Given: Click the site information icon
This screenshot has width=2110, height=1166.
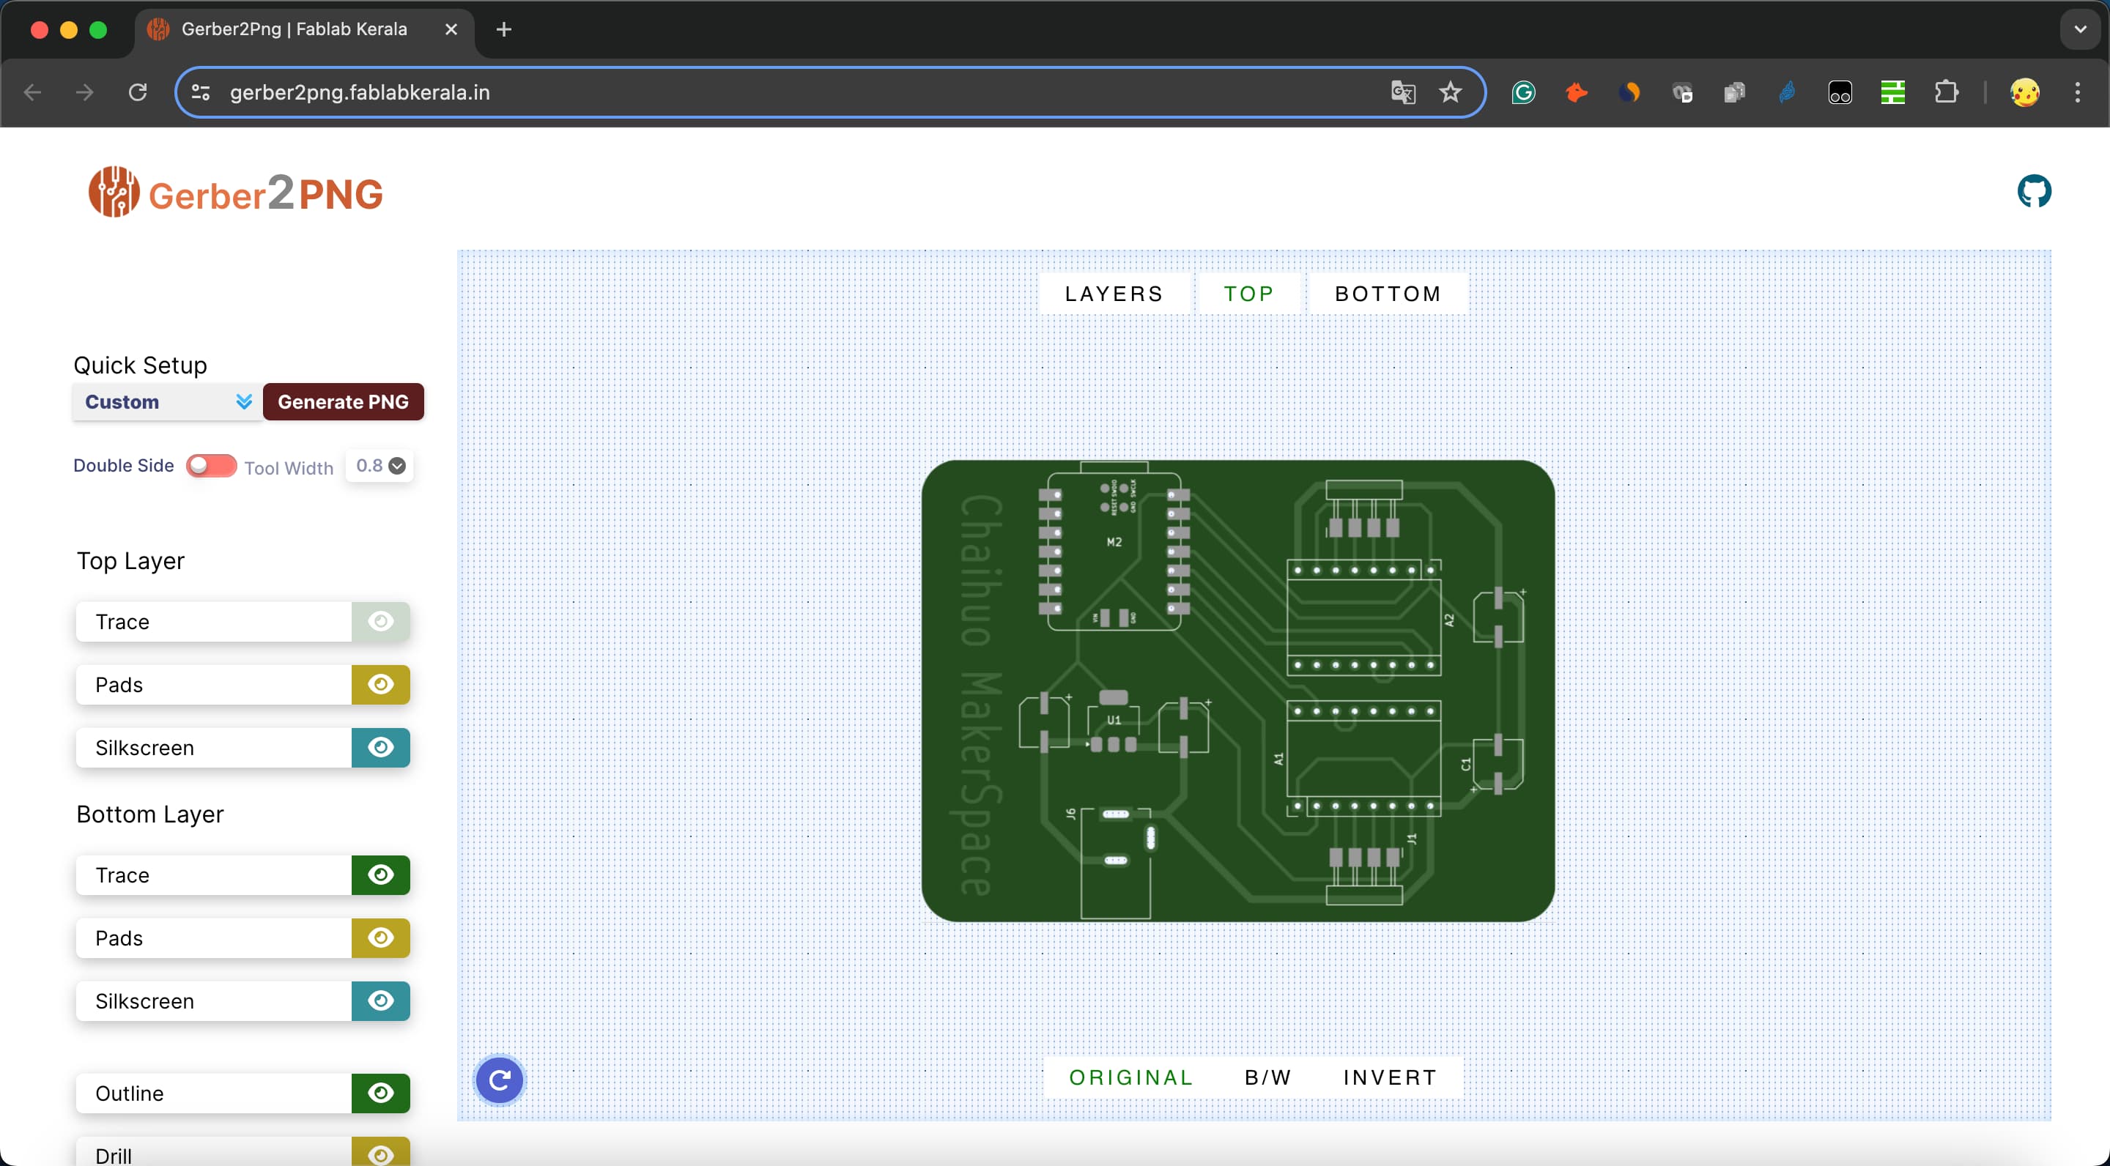Looking at the screenshot, I should pos(201,92).
